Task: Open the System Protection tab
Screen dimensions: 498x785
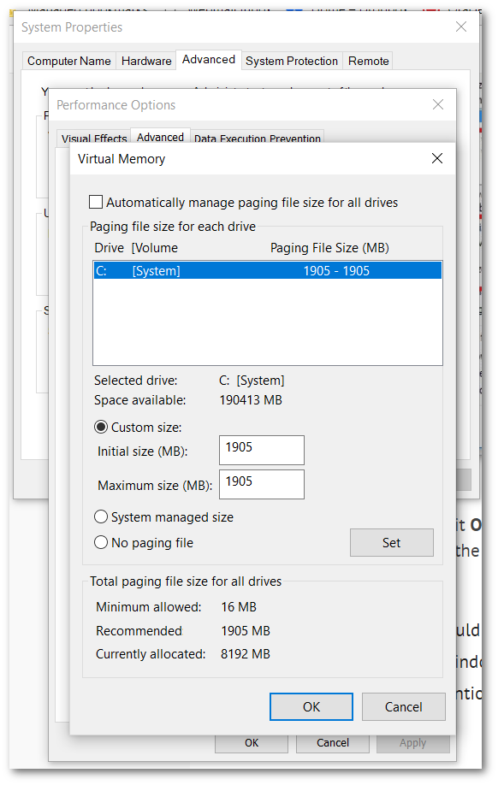Action: [x=292, y=61]
